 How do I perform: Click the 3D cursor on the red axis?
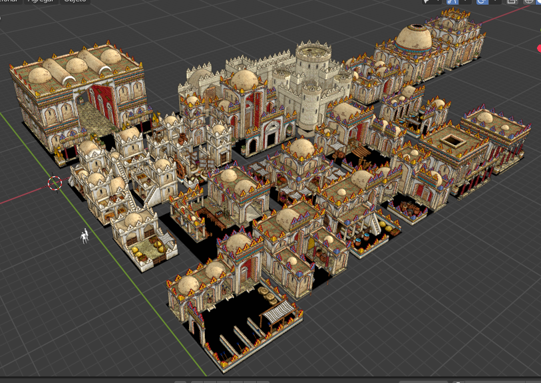[55, 183]
